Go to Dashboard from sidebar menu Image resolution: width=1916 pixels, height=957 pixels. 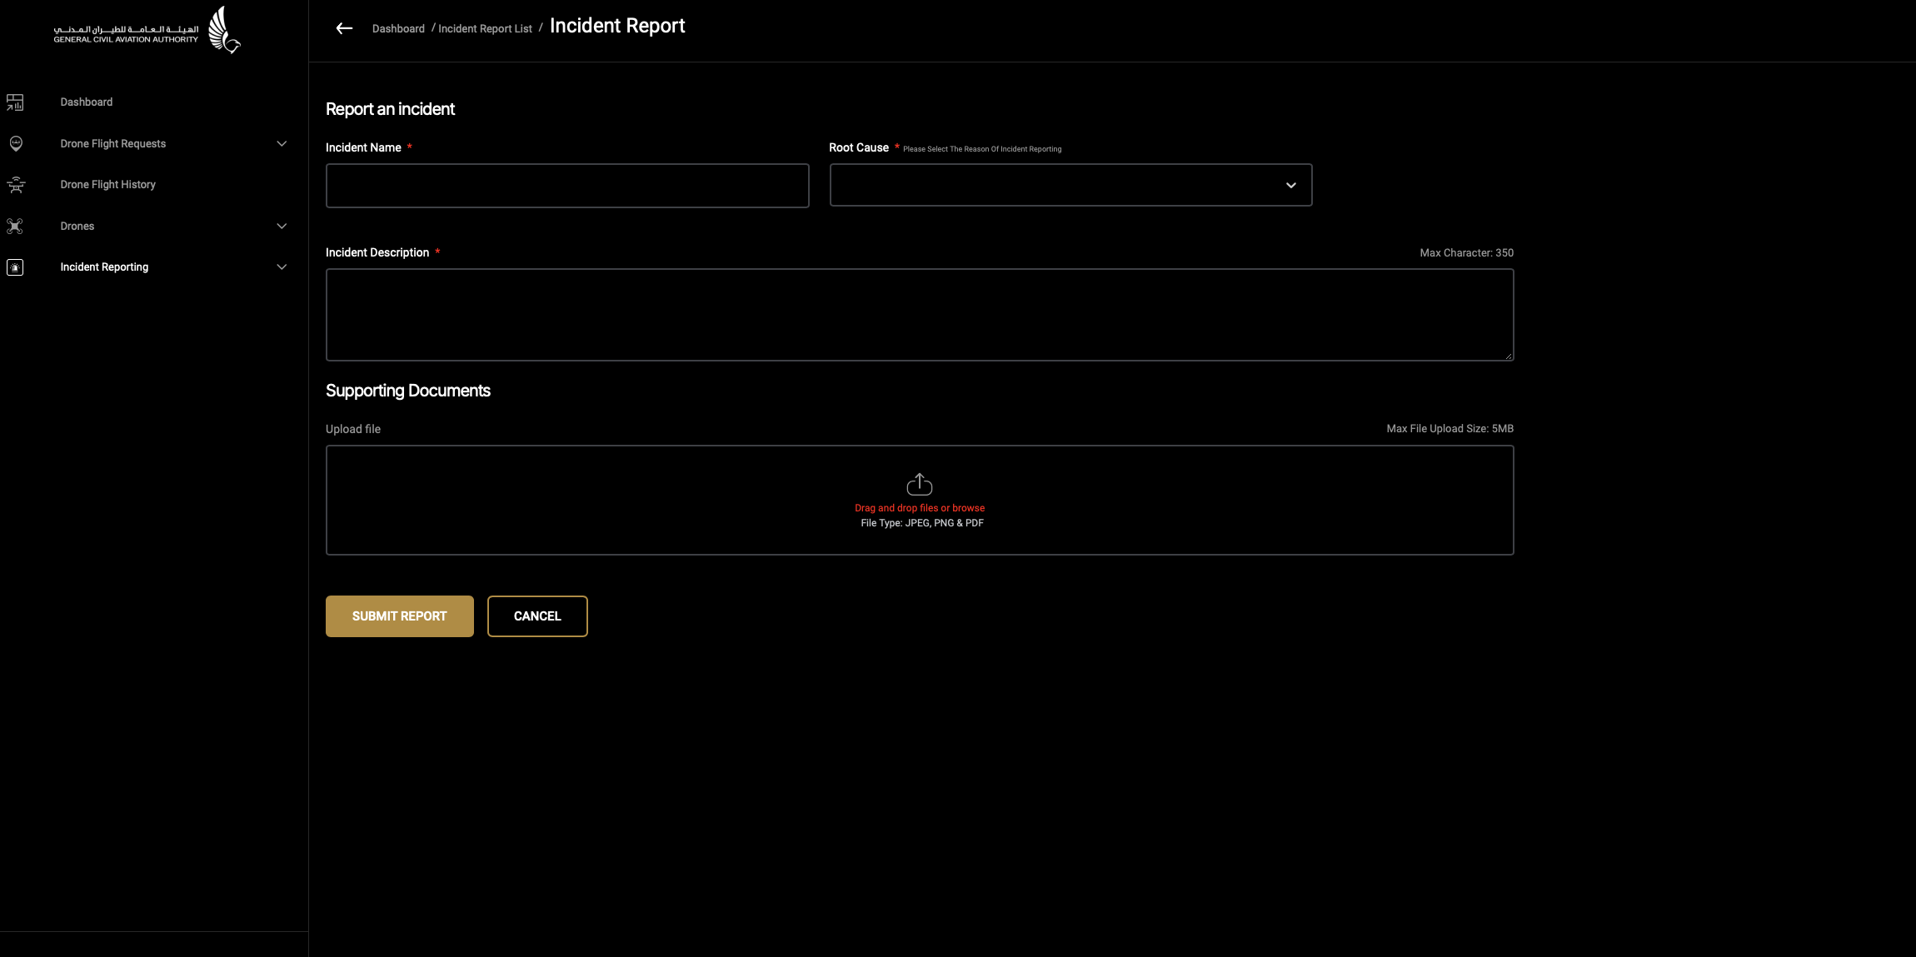86,102
